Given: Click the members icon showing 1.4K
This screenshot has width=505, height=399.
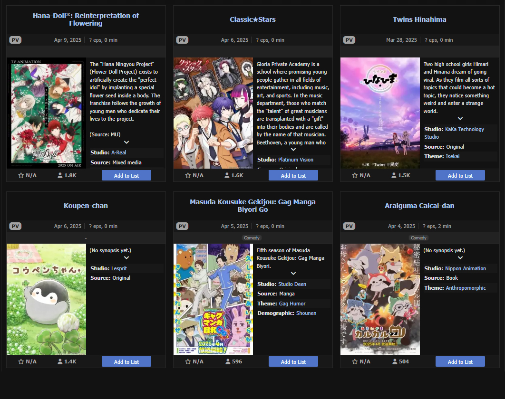Looking at the screenshot, I should [x=60, y=361].
